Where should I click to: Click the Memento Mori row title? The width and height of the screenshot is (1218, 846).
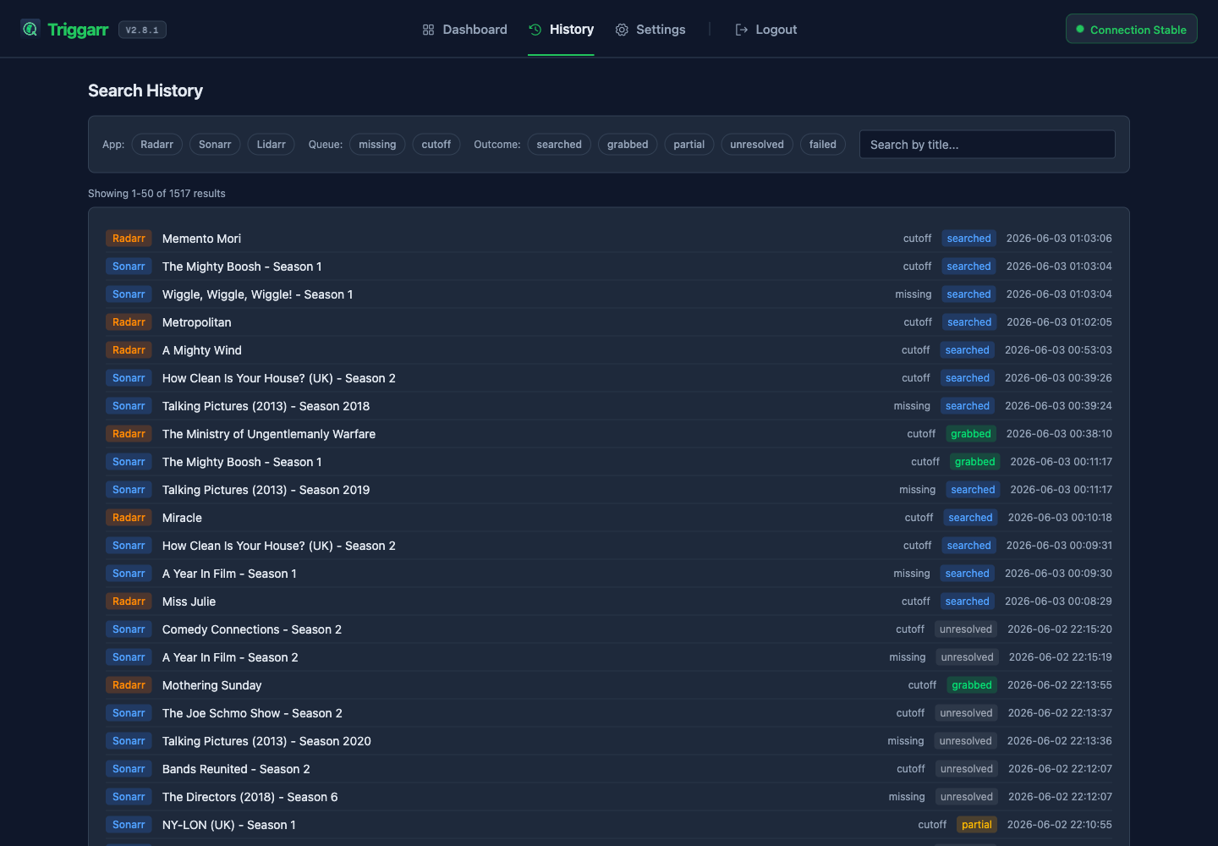(x=201, y=239)
